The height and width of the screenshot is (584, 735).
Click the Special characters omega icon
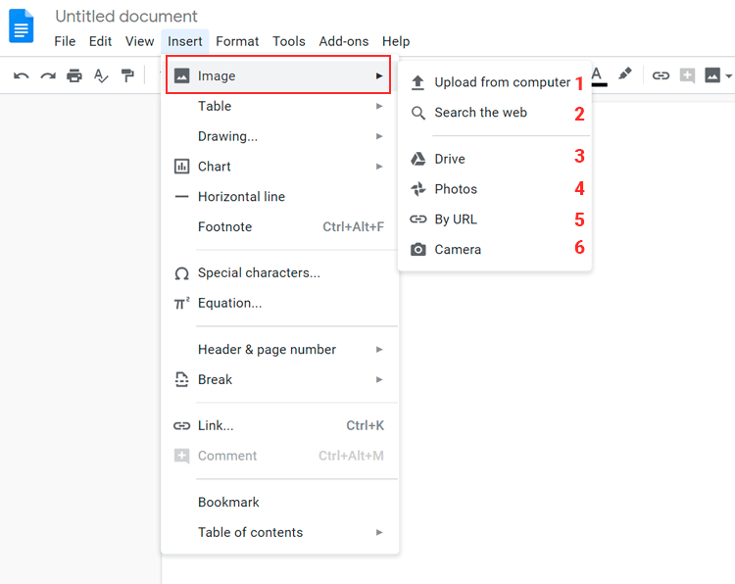pos(182,273)
